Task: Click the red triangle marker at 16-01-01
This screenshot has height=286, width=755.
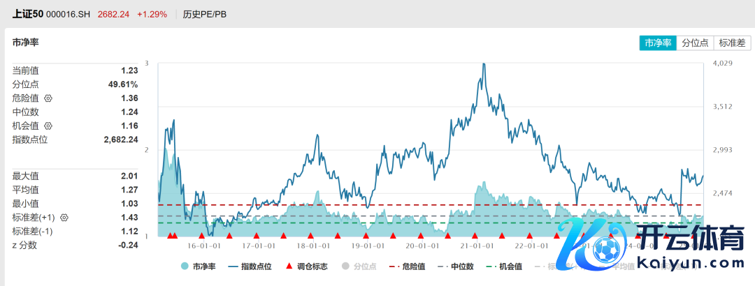Action: 202,236
